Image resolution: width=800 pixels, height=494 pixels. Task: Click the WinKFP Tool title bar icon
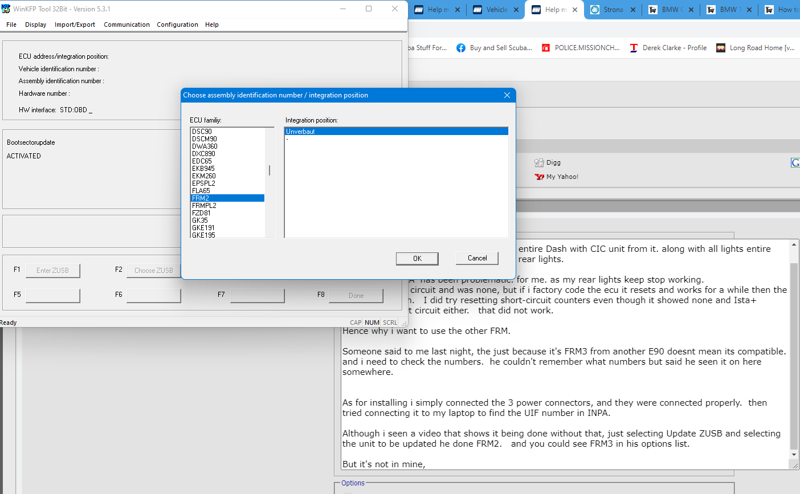[6, 9]
